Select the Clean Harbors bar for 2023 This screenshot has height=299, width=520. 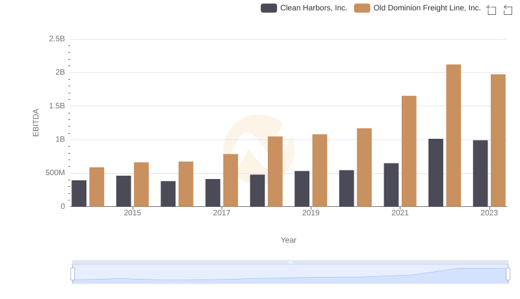click(x=480, y=173)
